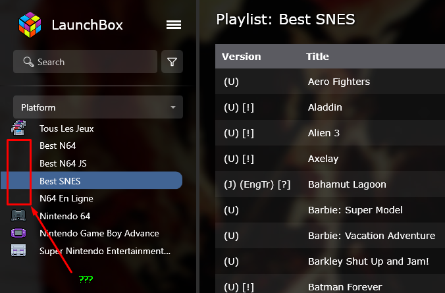Open the hamburger menu
The width and height of the screenshot is (445, 293).
coord(174,25)
